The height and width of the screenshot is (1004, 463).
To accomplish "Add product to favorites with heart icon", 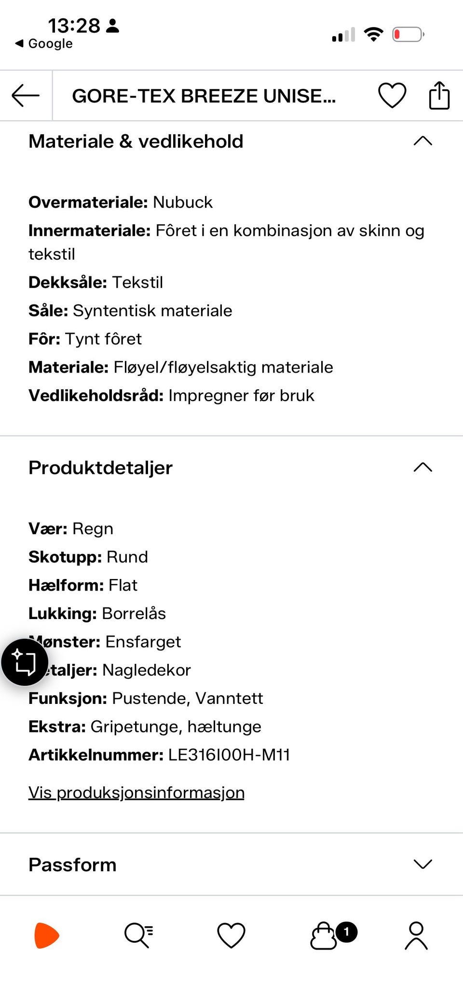I will click(x=392, y=96).
